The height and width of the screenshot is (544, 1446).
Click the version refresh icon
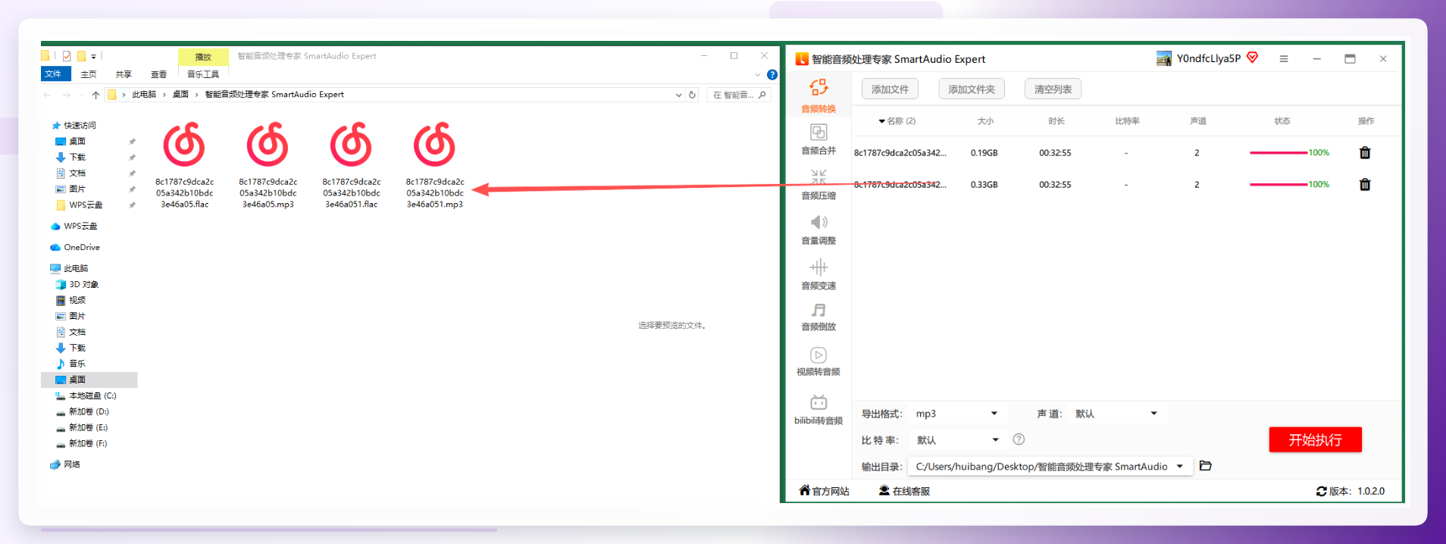1322,491
